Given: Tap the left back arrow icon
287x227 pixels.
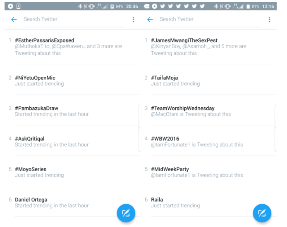Looking at the screenshot, I should point(14,19).
